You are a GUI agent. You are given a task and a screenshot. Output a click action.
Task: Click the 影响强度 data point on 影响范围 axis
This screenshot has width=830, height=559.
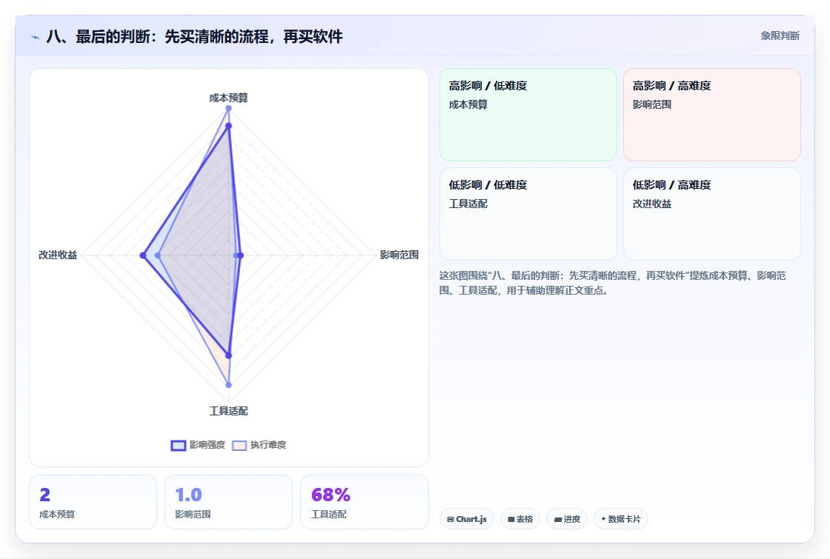240,255
